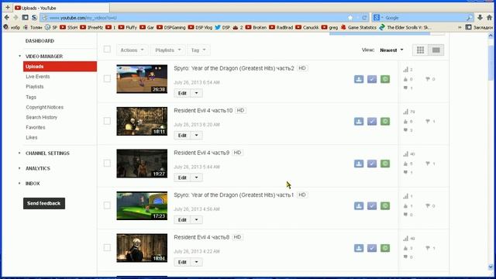The height and width of the screenshot is (279, 496).
Task: Click the green monetize icon for Spyro часть2
Action: point(385,79)
